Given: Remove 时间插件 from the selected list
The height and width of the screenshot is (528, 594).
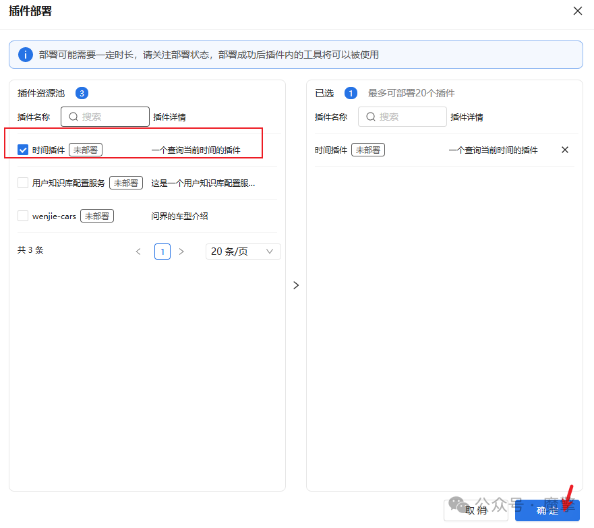Looking at the screenshot, I should [x=564, y=149].
